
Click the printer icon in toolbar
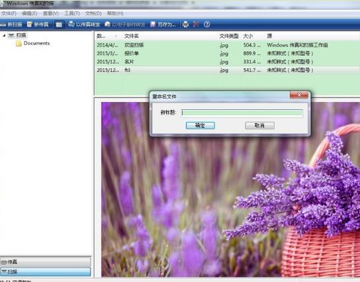pos(185,24)
